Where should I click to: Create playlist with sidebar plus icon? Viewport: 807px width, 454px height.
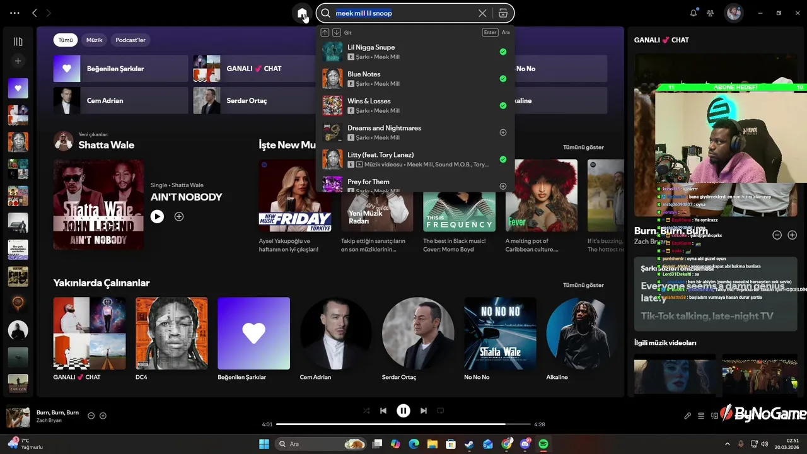(18, 61)
